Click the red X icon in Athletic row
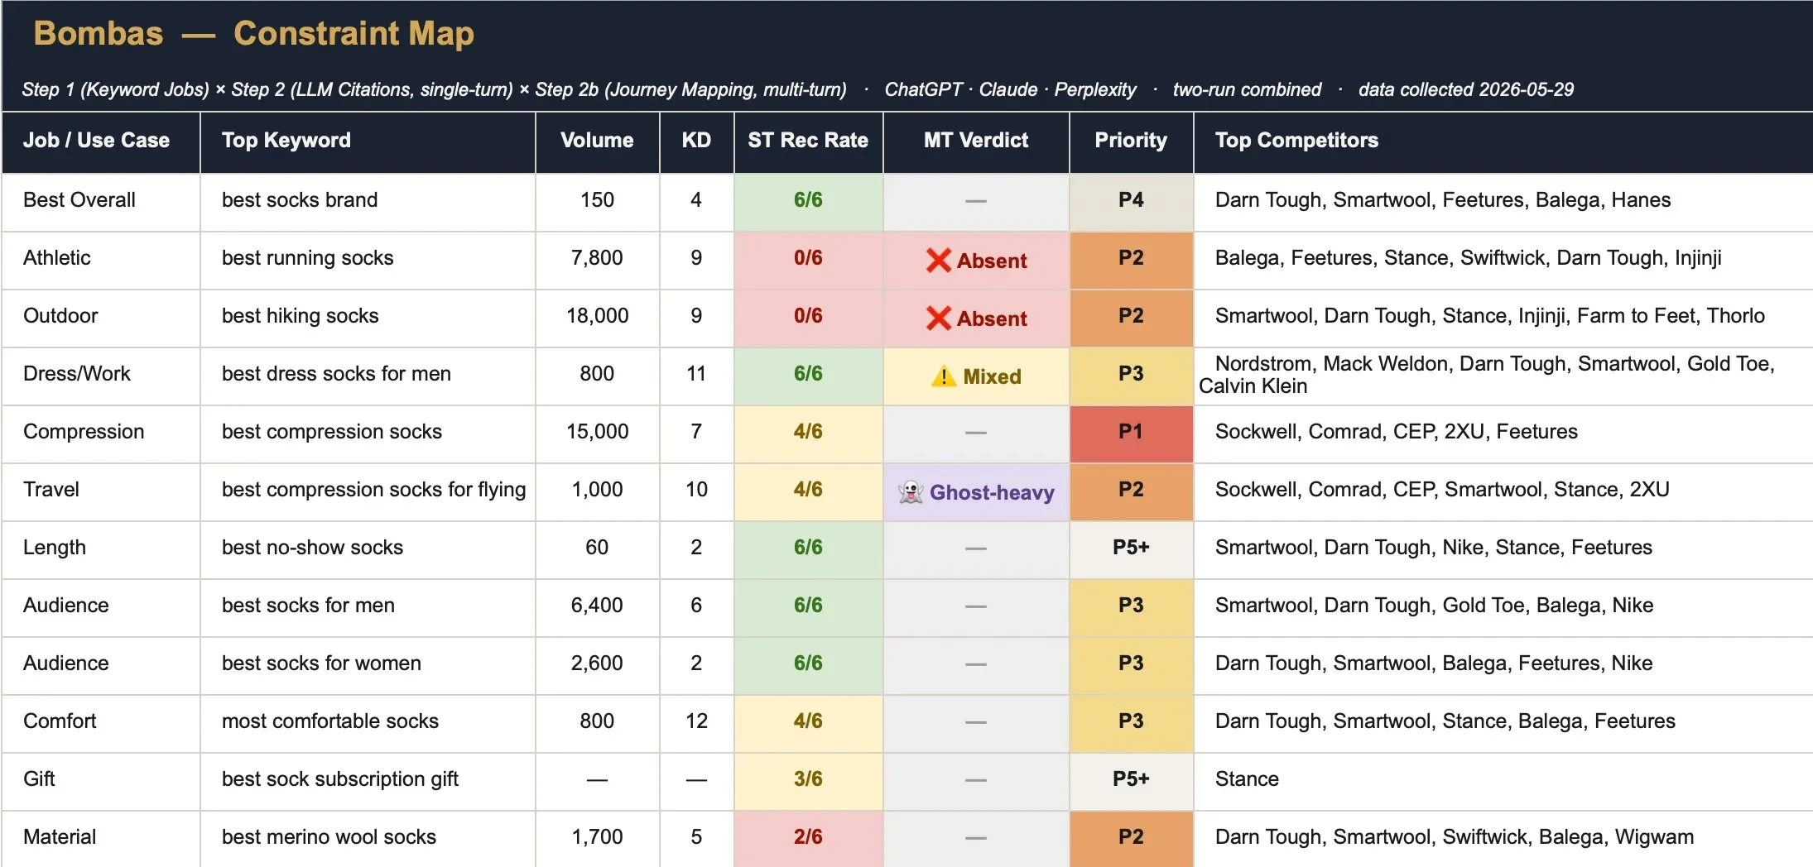Screen dimensions: 1813x867 938,261
